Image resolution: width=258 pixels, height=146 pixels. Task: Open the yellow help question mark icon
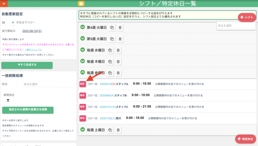click(81, 4)
